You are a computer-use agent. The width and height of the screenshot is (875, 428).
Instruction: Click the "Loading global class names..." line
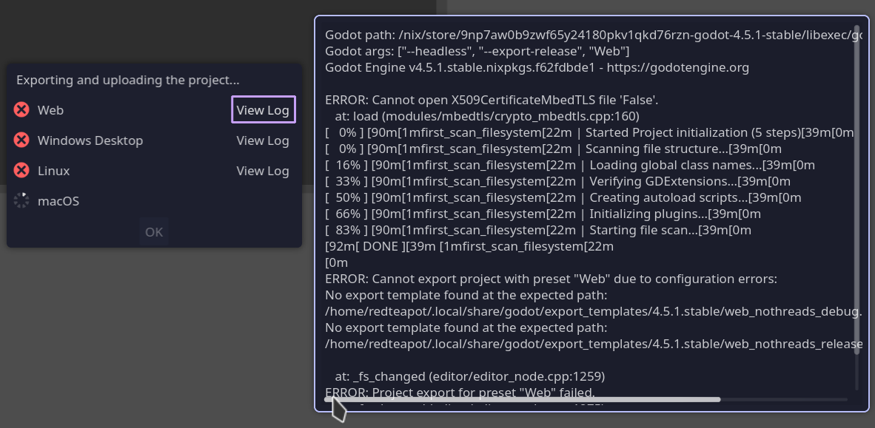(x=570, y=165)
